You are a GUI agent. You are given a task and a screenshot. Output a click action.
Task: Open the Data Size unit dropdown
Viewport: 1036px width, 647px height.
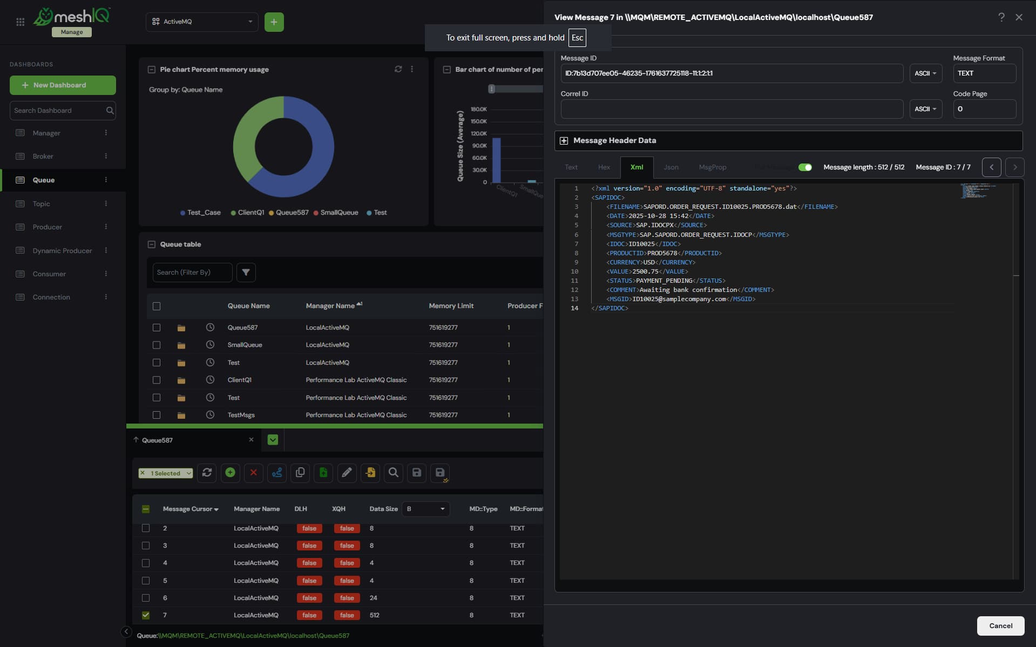click(x=425, y=509)
